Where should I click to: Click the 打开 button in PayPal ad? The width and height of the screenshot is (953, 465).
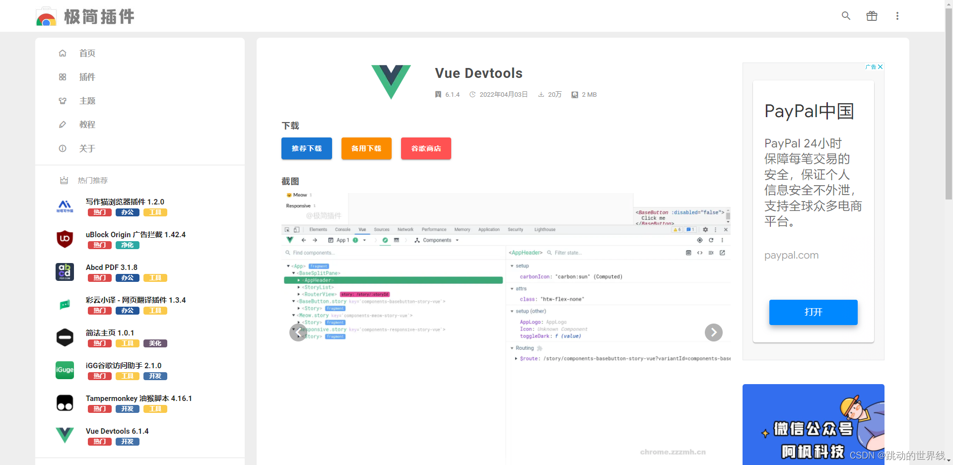point(813,312)
